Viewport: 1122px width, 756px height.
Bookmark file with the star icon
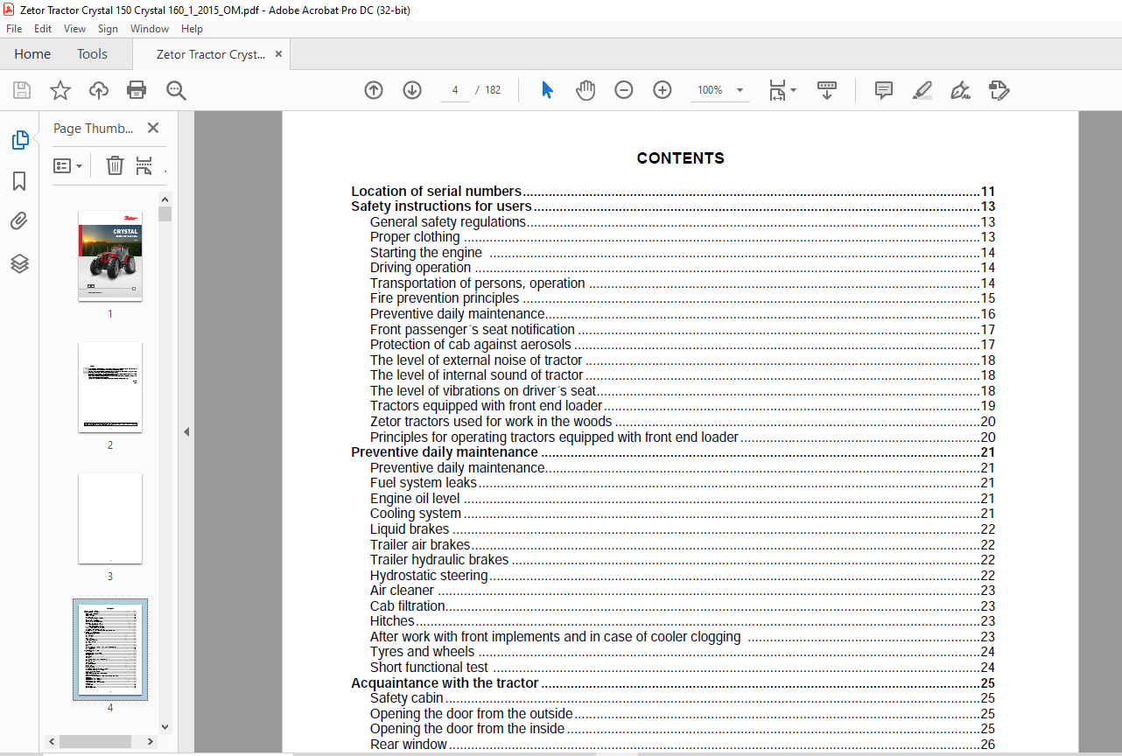(60, 90)
